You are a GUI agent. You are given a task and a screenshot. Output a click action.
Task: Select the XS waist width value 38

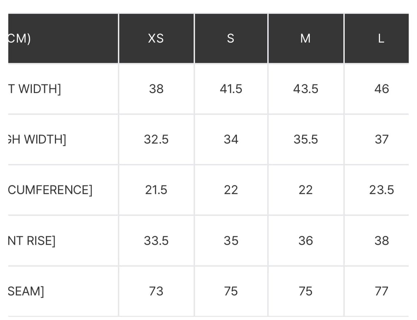click(x=156, y=89)
